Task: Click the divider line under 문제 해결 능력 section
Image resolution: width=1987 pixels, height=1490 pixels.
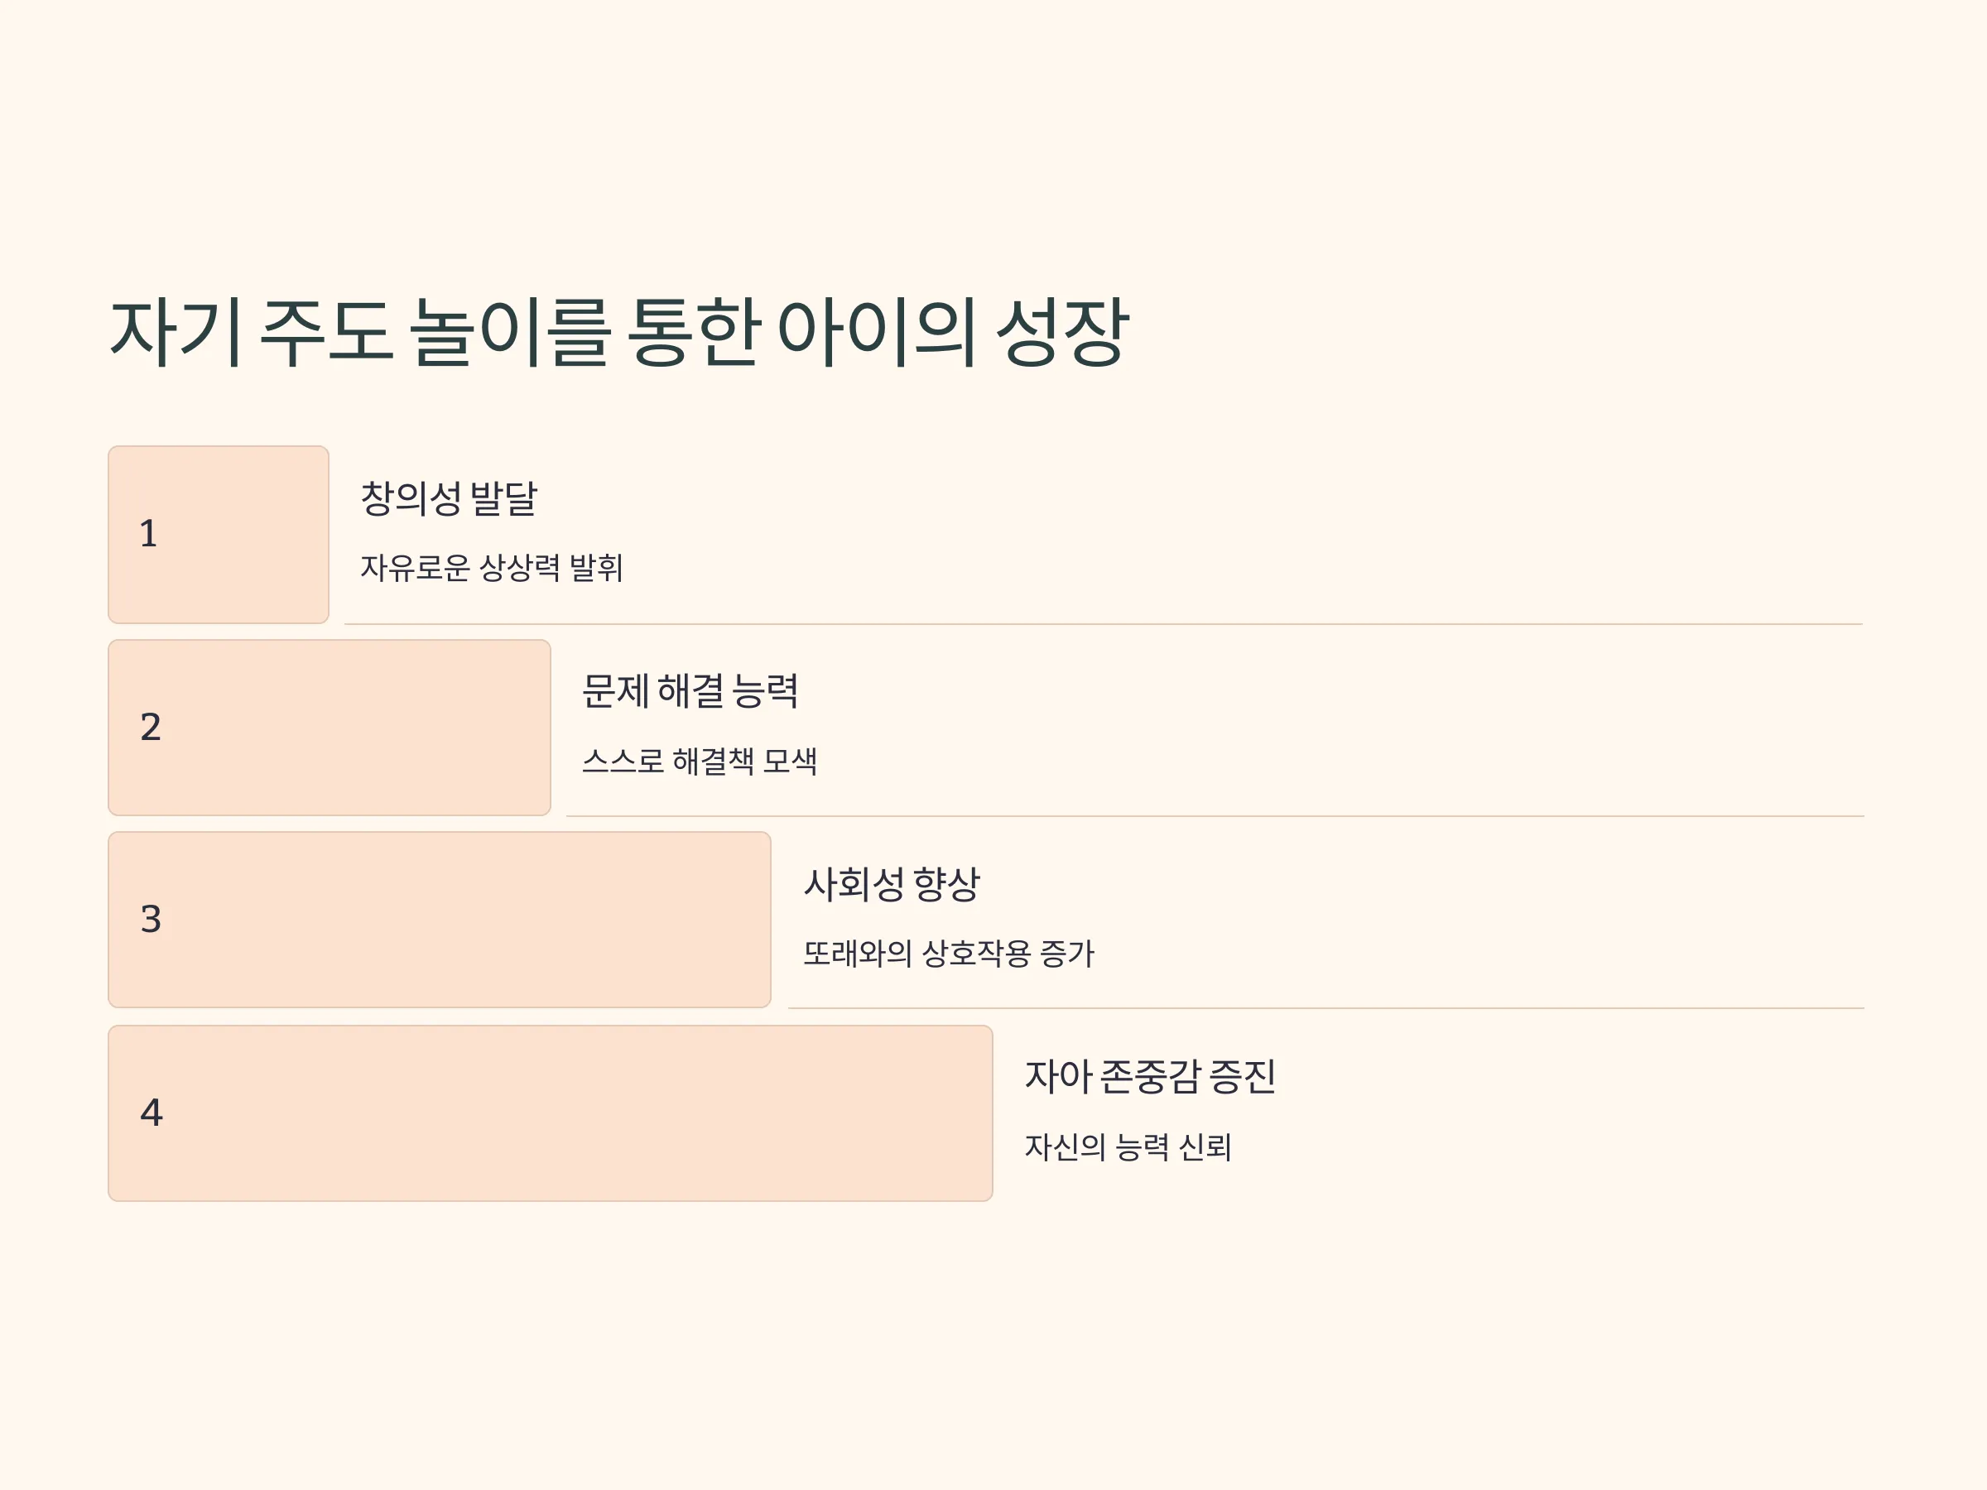Action: (x=1215, y=816)
